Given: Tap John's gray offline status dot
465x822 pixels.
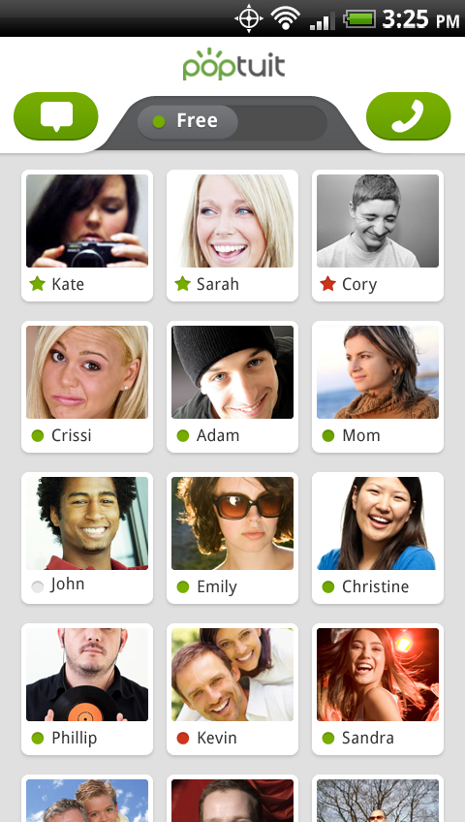Looking at the screenshot, I should pos(38,586).
